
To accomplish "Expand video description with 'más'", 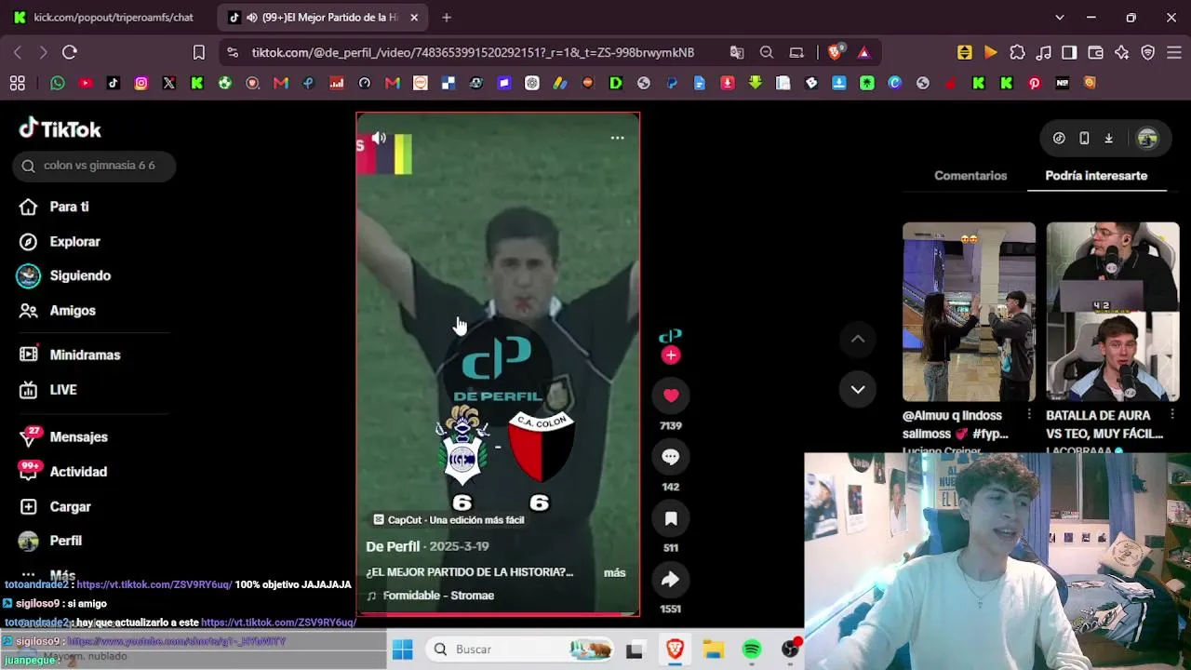I will 614,572.
